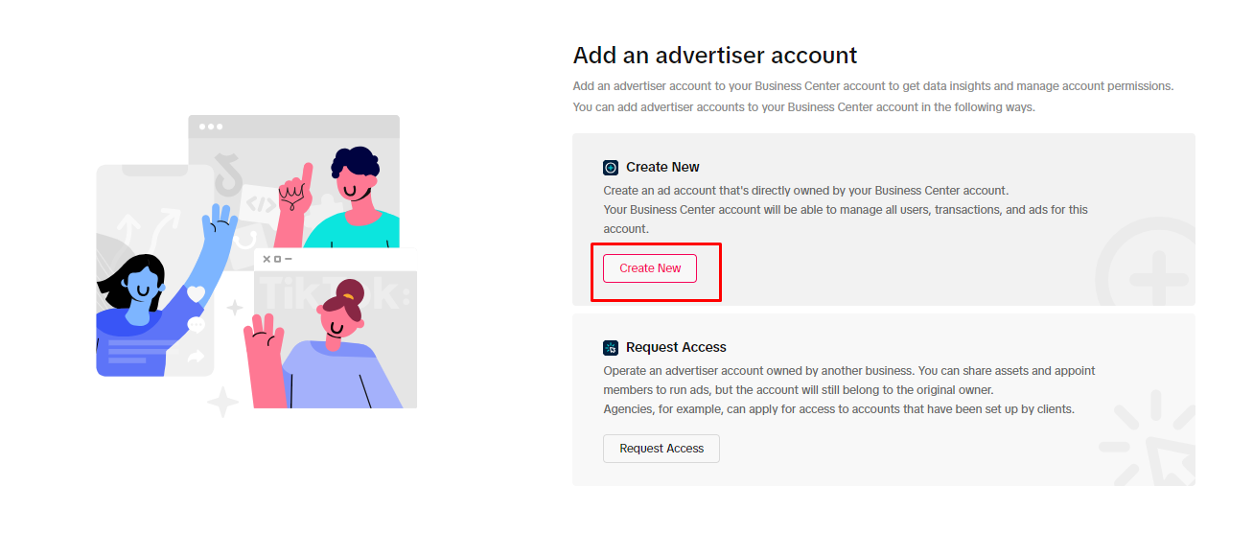Click the Request Access section heading text

[x=676, y=348]
